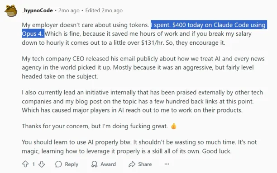Upvote the _hypnoCode comment
This screenshot has width=277, height=173.
point(25,164)
